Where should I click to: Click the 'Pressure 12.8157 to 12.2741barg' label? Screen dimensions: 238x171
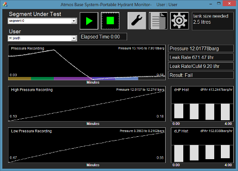pyautogui.click(x=140, y=90)
